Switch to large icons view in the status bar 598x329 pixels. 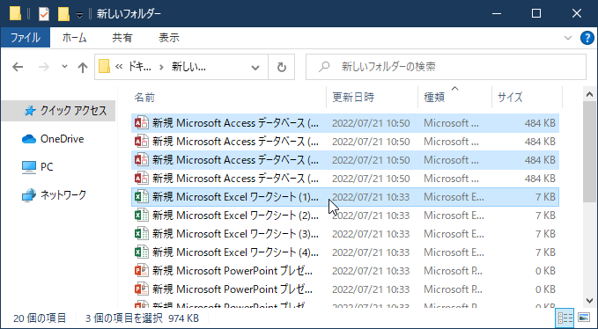tap(584, 318)
